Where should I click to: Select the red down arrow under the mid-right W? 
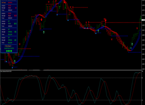[x=106, y=20]
